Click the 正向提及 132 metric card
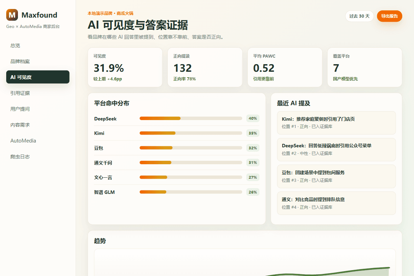The height and width of the screenshot is (276, 414). click(205, 67)
